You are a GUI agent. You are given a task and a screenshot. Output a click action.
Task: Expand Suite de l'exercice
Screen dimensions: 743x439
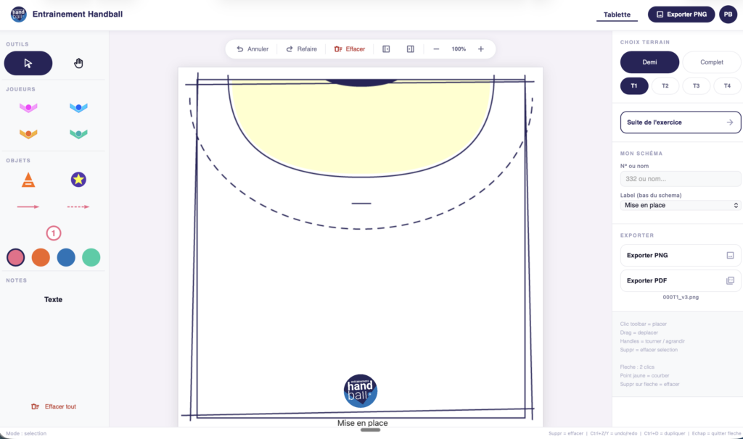tap(680, 122)
